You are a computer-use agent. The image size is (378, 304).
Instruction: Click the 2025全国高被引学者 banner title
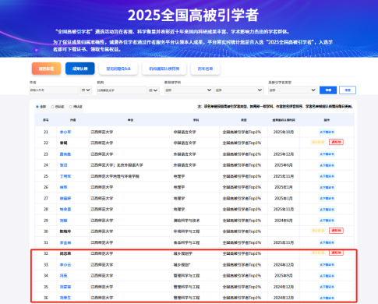point(193,15)
